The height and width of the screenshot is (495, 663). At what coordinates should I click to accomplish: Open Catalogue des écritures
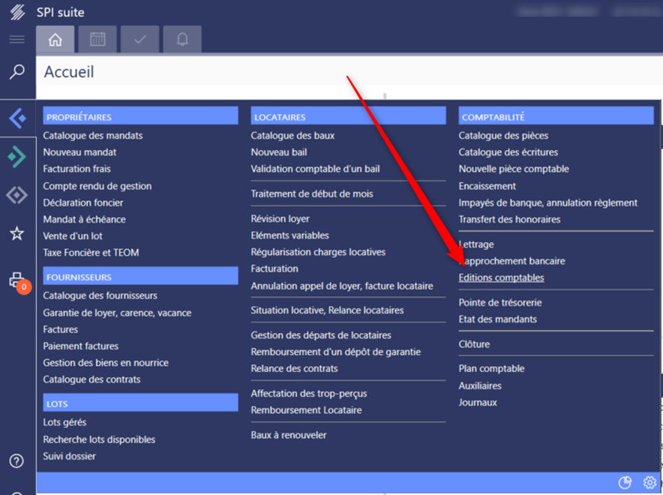click(x=508, y=152)
